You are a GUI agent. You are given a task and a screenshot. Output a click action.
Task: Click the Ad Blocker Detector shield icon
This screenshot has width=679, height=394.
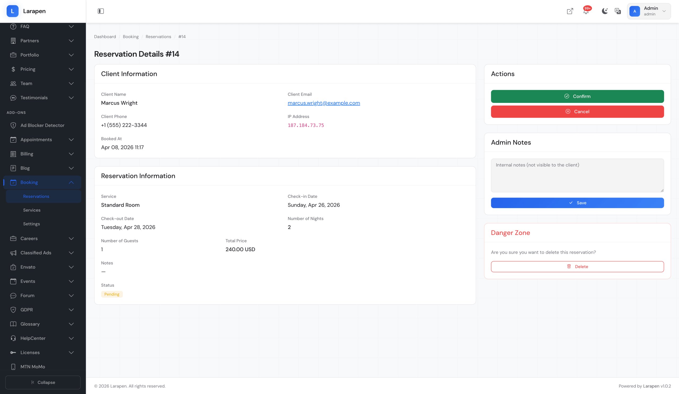[x=13, y=125]
